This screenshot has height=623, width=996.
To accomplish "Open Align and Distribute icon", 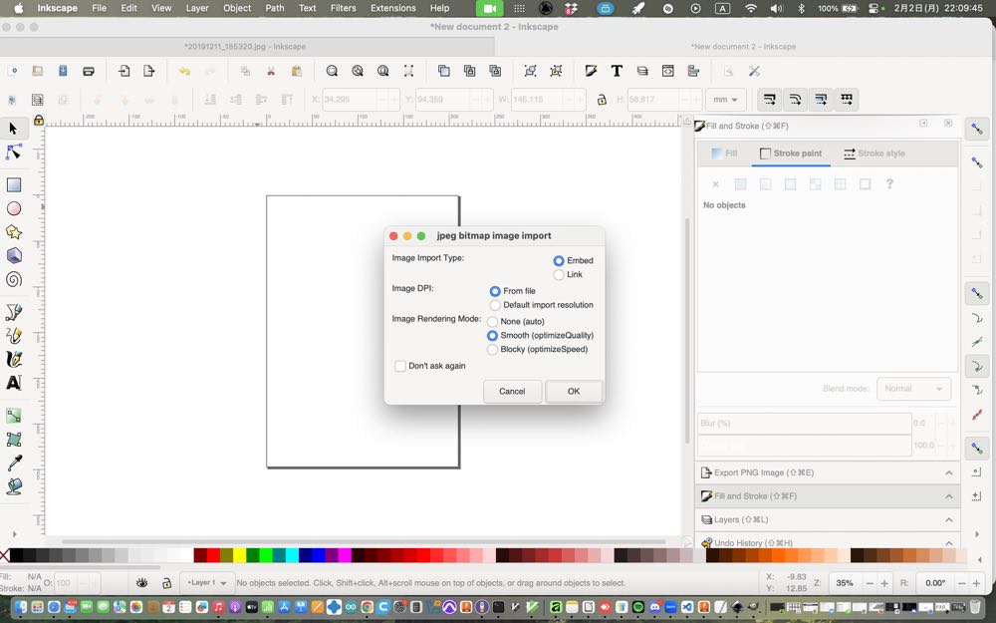I will pyautogui.click(x=693, y=71).
